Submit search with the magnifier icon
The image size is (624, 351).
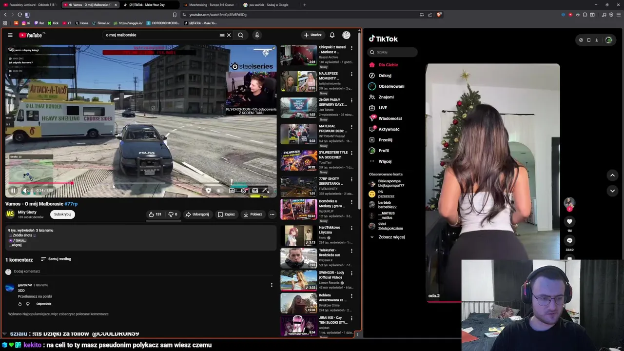[x=240, y=35]
